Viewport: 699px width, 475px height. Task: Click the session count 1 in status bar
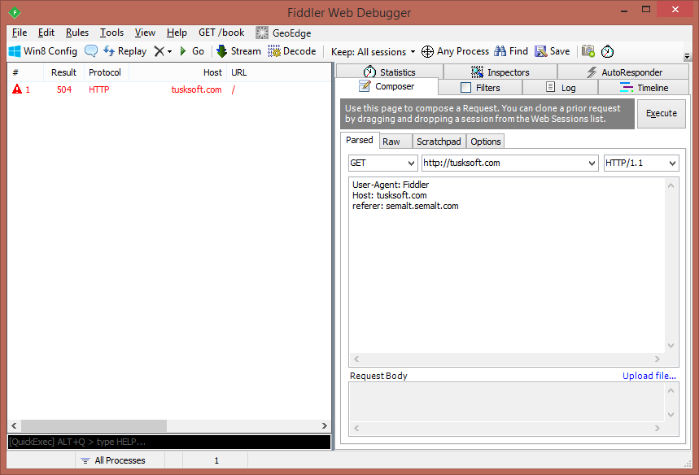click(216, 460)
